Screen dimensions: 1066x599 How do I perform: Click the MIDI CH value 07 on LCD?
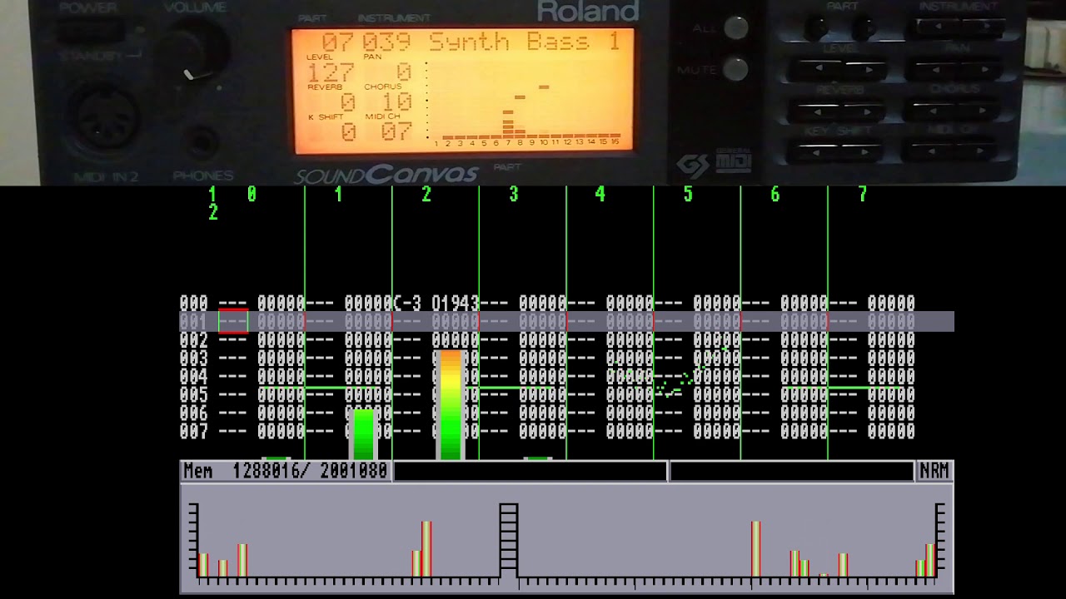pyautogui.click(x=396, y=131)
